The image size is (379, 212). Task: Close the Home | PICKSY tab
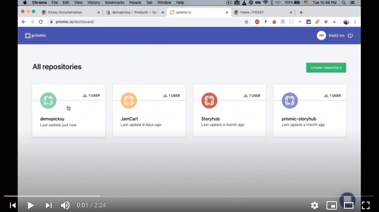coord(291,12)
